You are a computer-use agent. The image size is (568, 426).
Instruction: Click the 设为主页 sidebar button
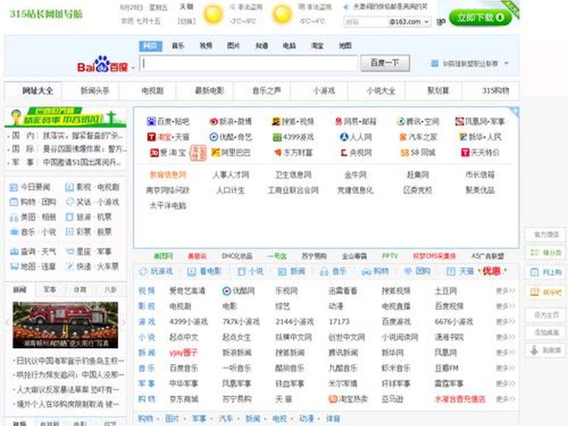547,315
